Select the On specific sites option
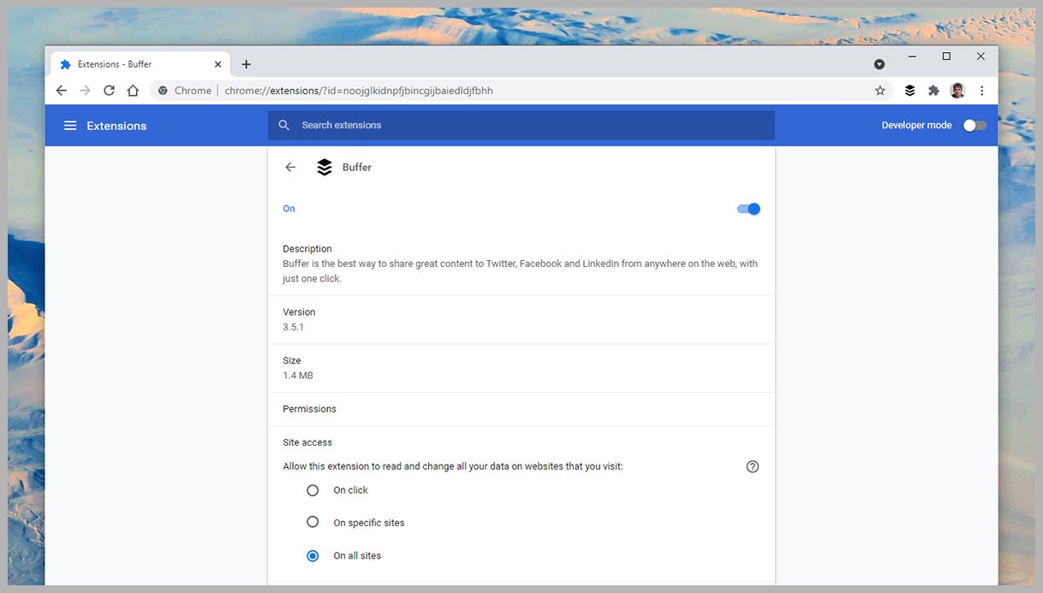Viewport: 1043px width, 593px height. point(313,522)
